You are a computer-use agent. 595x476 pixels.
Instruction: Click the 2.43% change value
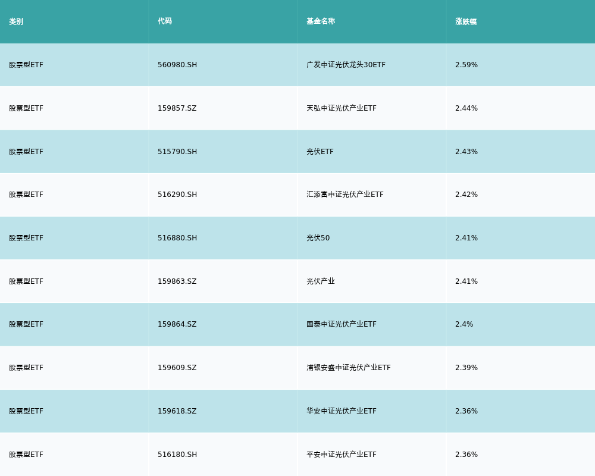[x=466, y=152]
